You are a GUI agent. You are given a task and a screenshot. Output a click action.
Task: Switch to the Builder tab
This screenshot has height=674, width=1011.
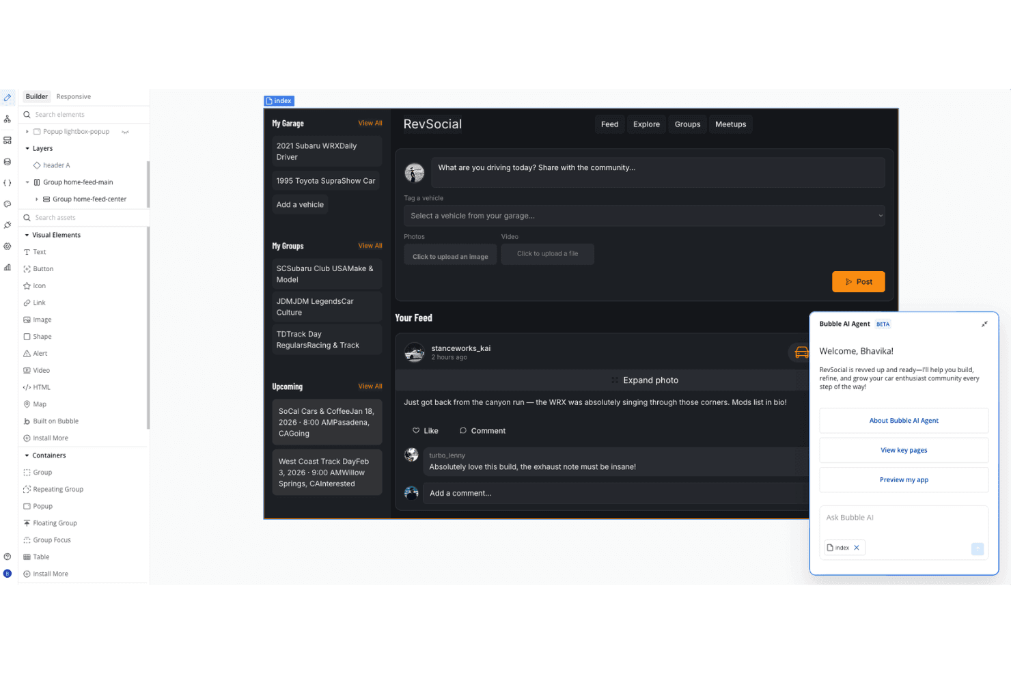click(37, 97)
